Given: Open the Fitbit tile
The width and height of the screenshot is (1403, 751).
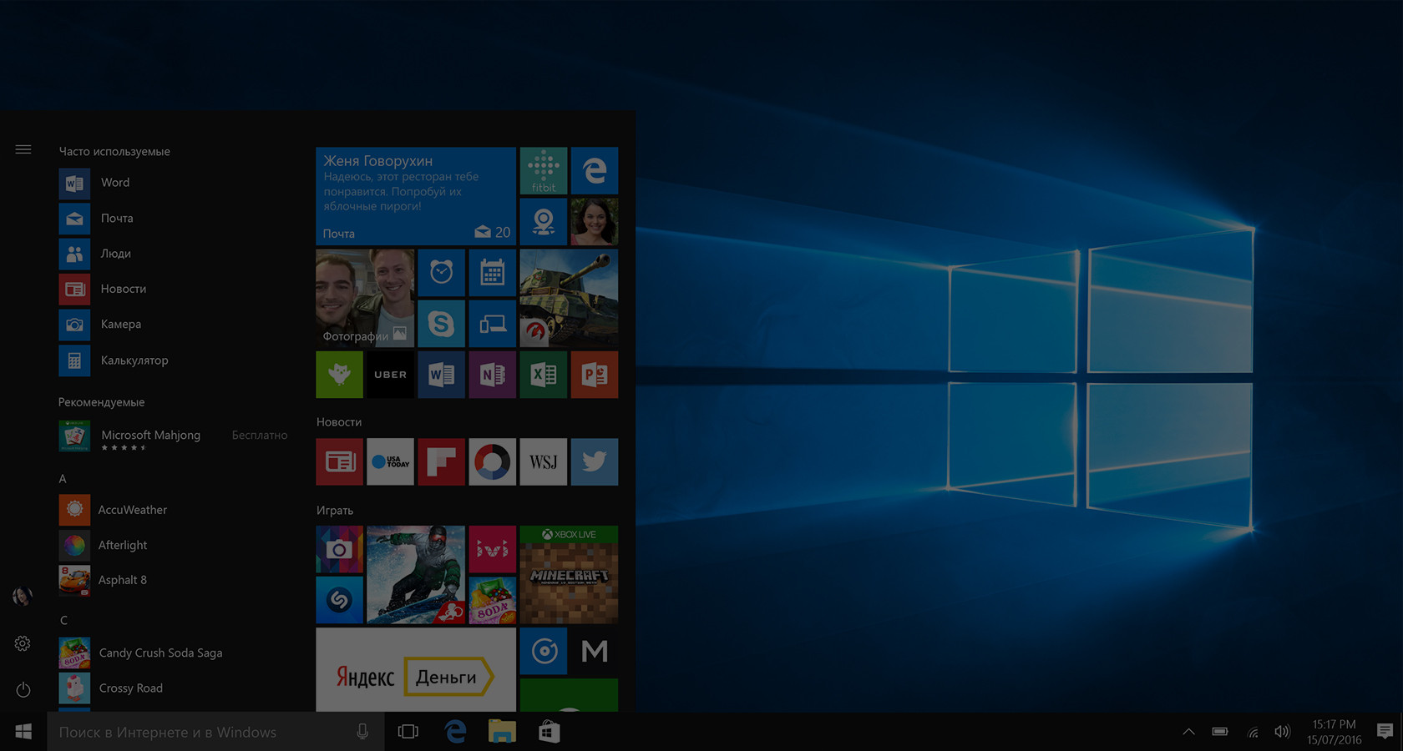Looking at the screenshot, I should point(543,170).
